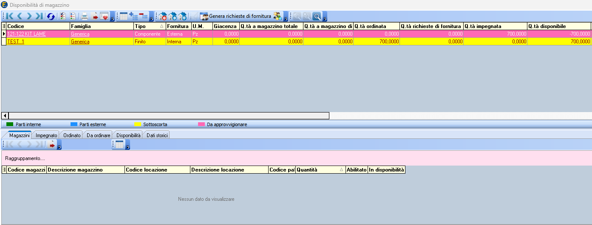Screen dimensions: 592x225
Task: Click the lower panel export arrow icon
Action: tap(52, 145)
